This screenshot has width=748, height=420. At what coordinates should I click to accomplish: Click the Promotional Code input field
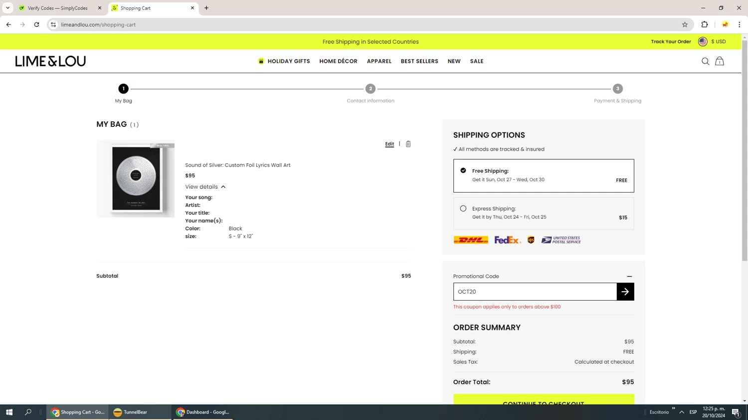535,292
